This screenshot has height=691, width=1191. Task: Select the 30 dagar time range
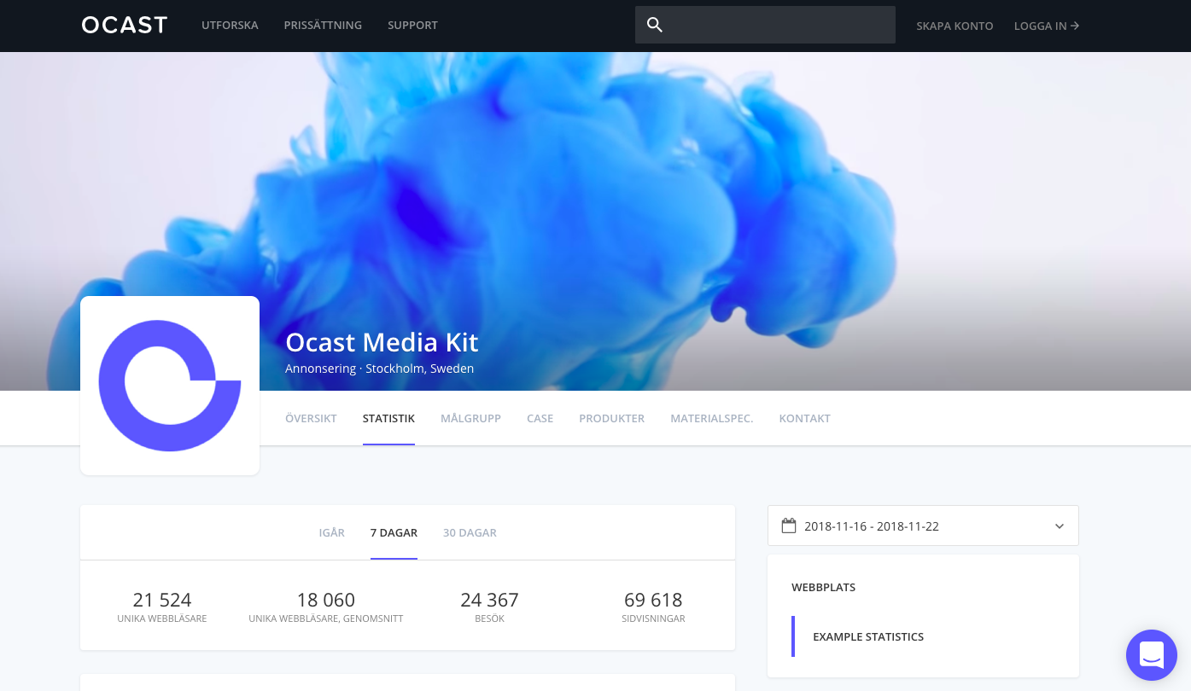point(470,533)
